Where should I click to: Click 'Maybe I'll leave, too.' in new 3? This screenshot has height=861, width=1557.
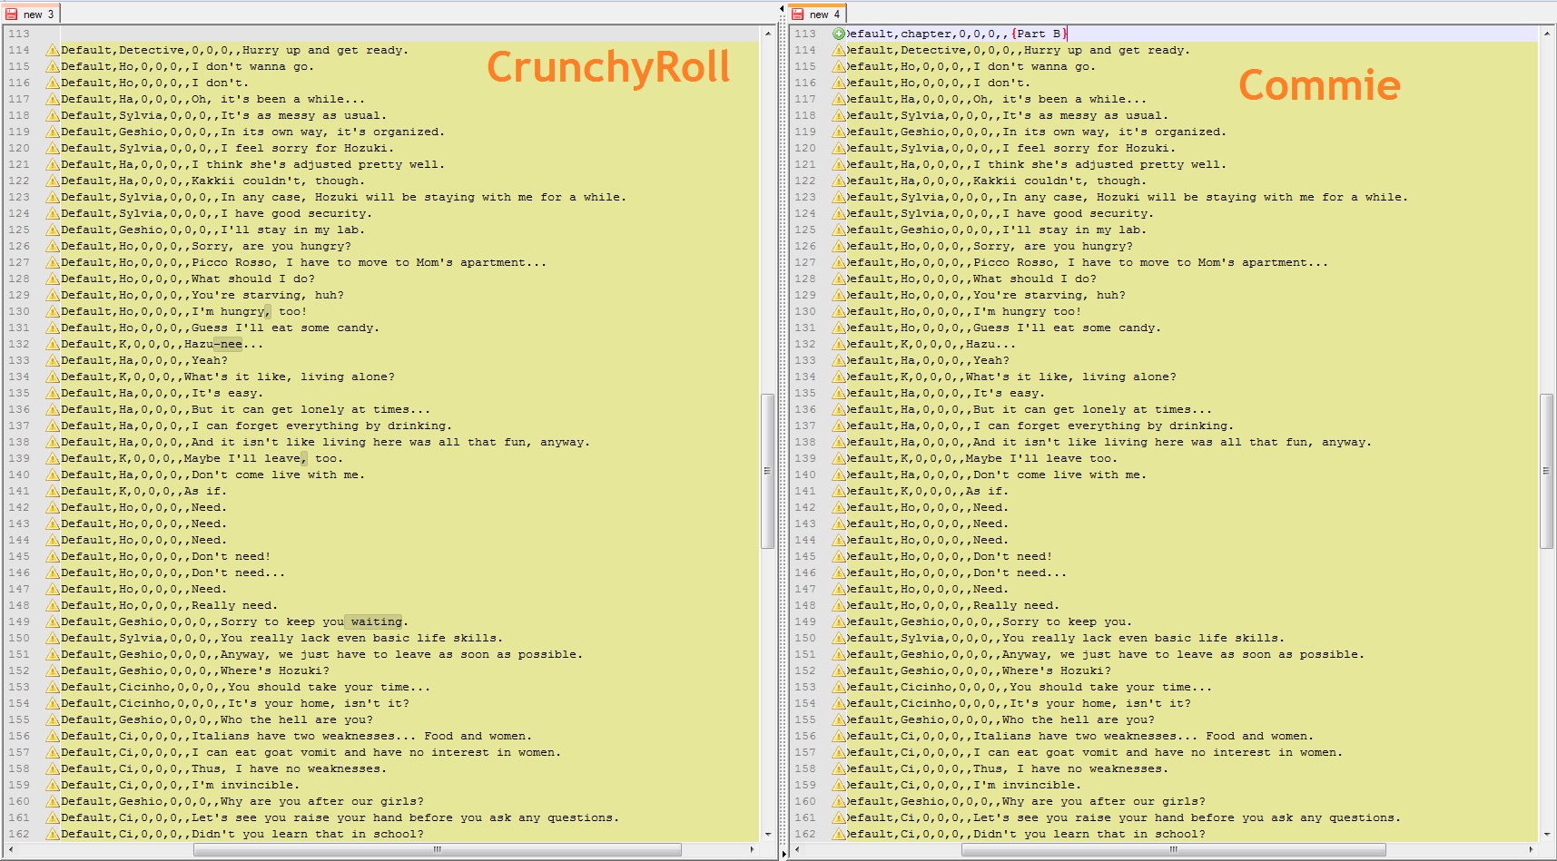[263, 458]
